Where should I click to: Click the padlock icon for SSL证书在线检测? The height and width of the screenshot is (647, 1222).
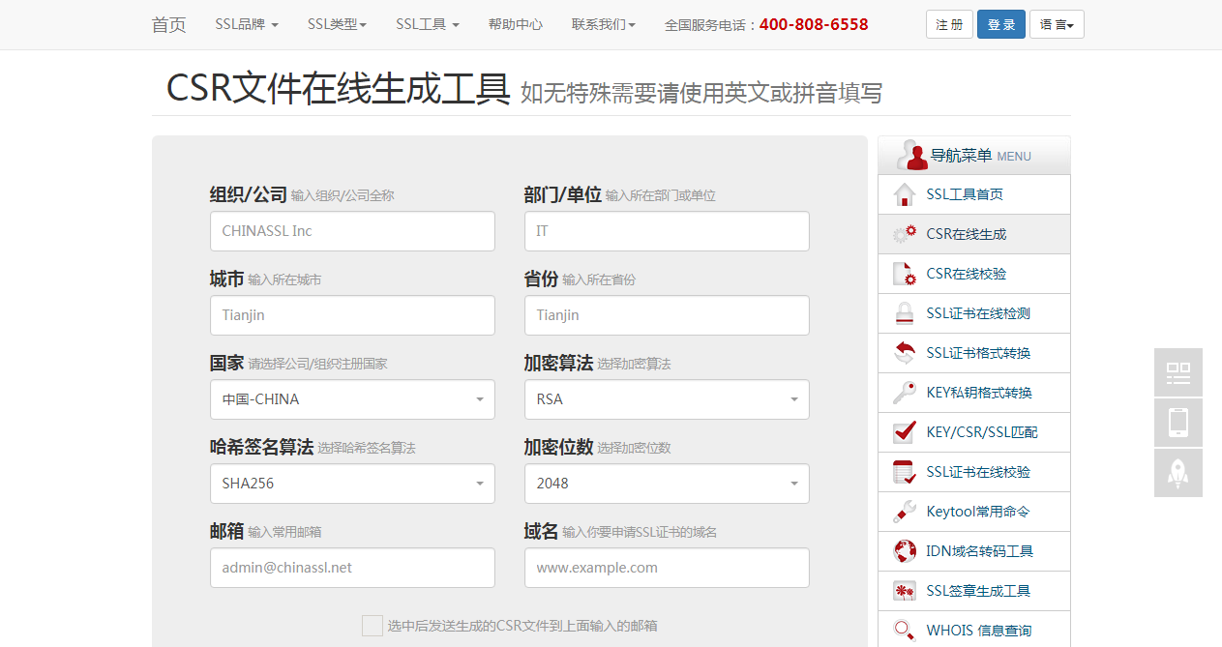click(904, 313)
